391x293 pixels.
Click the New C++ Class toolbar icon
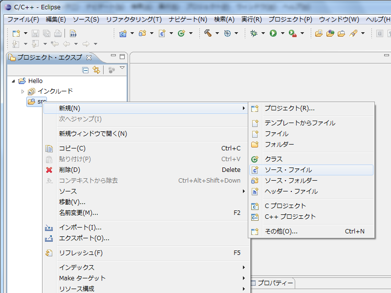click(181, 33)
